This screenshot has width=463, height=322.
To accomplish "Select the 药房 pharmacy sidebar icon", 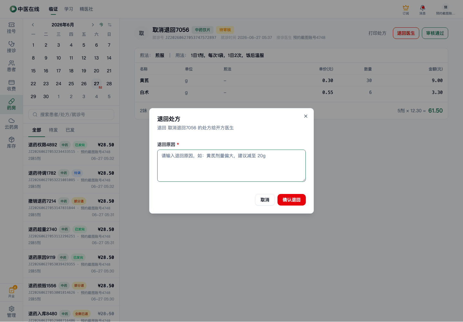I will pyautogui.click(x=11, y=104).
